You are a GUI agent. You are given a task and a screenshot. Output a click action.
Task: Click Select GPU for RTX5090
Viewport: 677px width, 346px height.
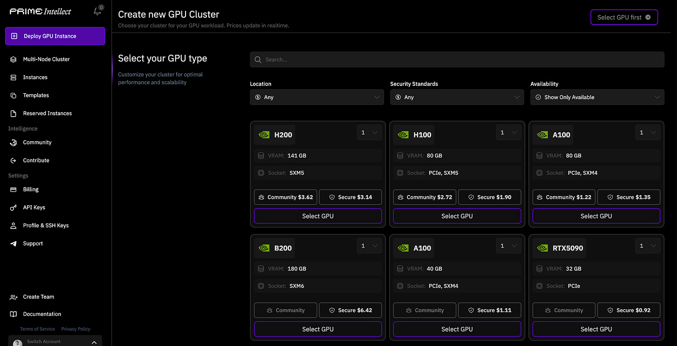[x=596, y=329]
